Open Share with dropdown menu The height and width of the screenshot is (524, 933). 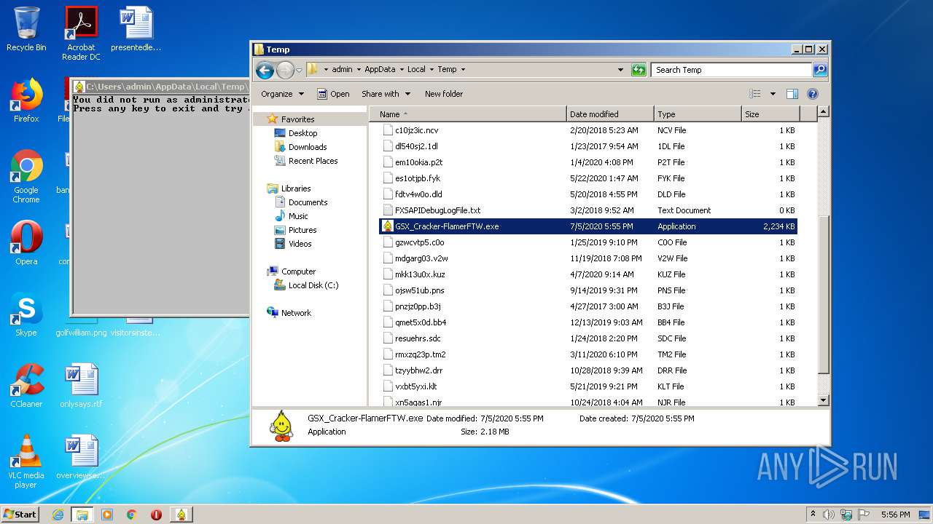tap(386, 94)
